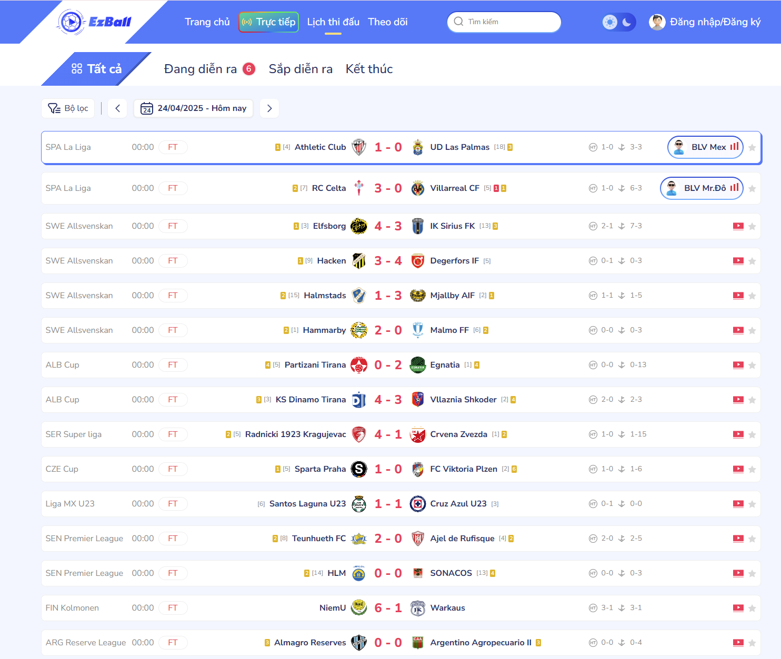Play video for KS Dinamo Tirana match
The image size is (781, 659).
[738, 400]
